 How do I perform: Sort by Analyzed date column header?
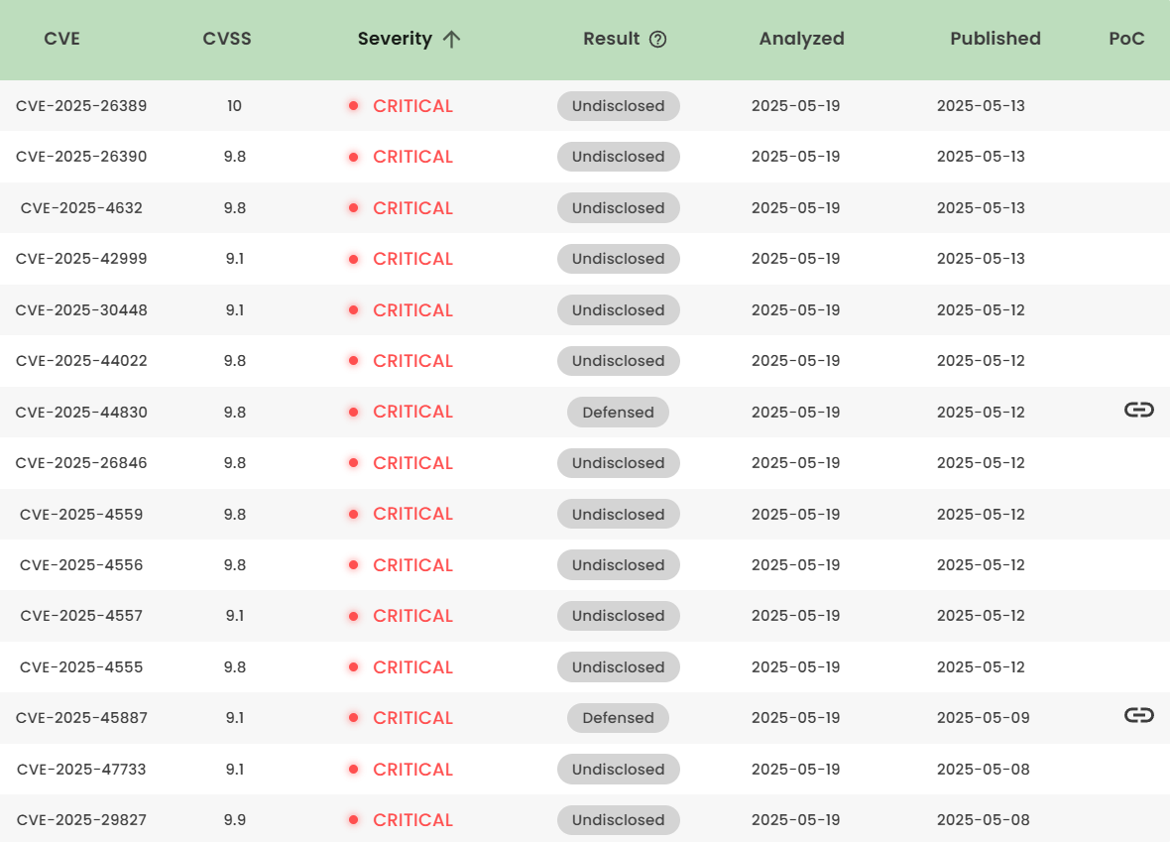pyautogui.click(x=801, y=39)
